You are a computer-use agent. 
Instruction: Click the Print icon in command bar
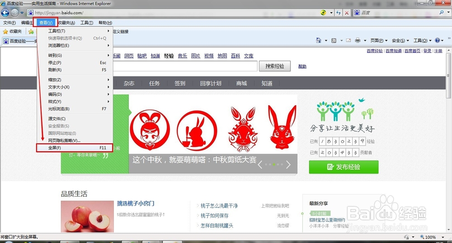(358, 40)
